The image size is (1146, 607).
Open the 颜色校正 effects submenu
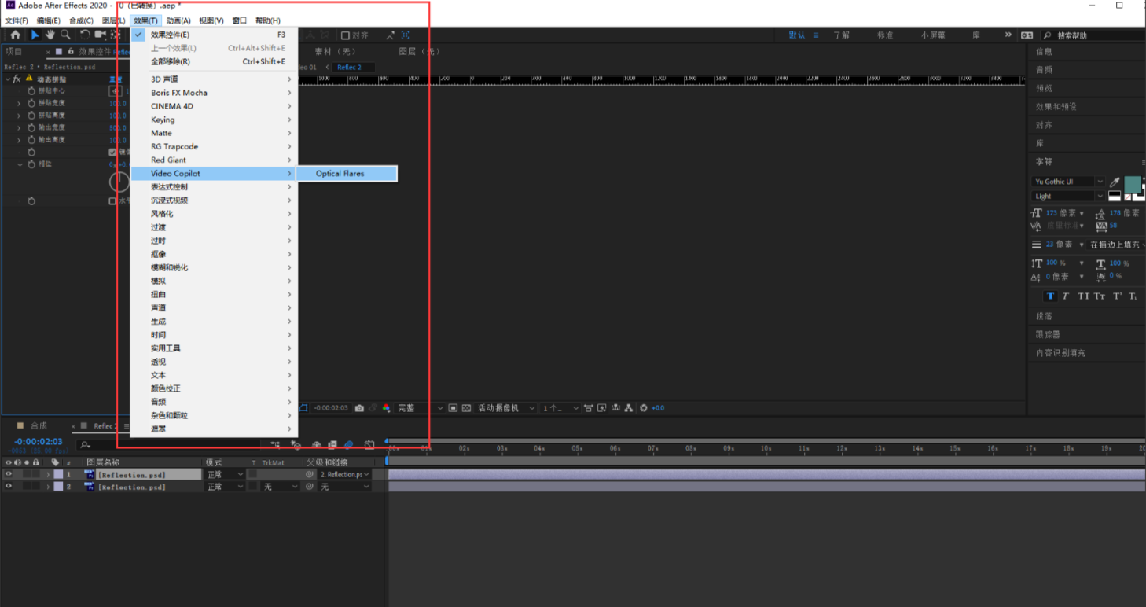pos(213,388)
